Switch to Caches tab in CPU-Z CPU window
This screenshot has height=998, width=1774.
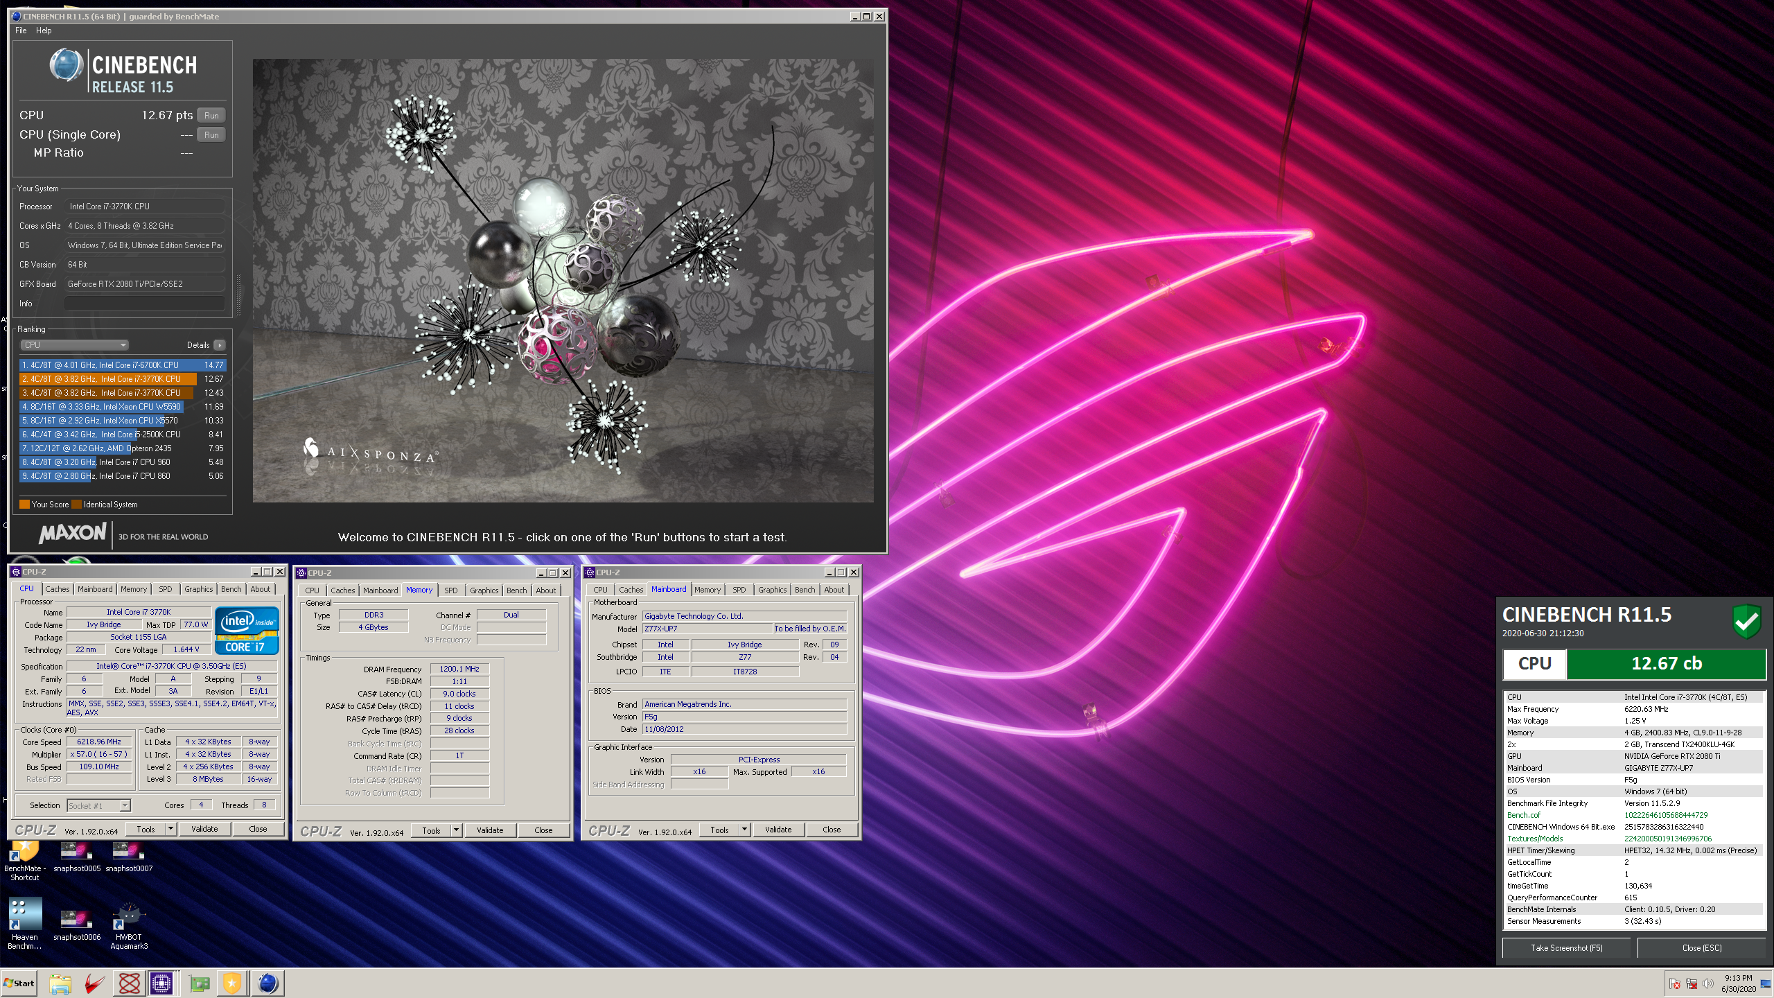click(x=58, y=589)
